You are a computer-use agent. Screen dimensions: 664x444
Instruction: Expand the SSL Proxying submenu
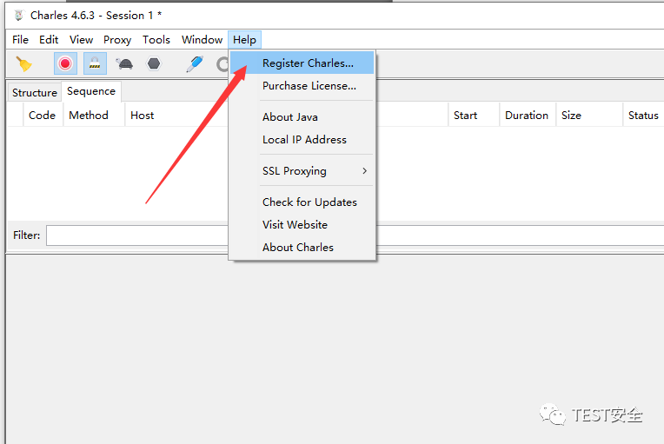(x=302, y=171)
